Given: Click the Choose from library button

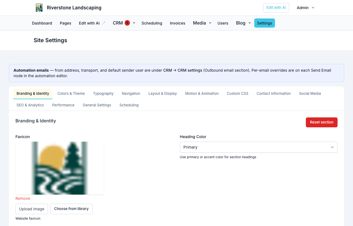Looking at the screenshot, I should [71, 209].
